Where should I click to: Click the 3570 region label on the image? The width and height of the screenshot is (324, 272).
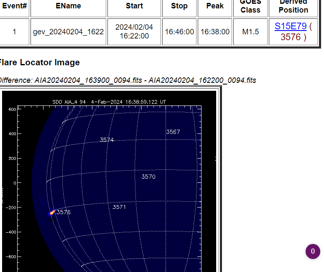148,177
